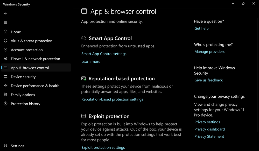Click the Family options people icon
The image size is (259, 151).
coord(5,95)
